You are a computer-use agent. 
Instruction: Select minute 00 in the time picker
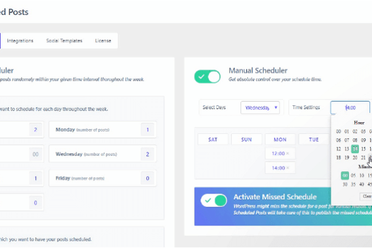(344, 175)
